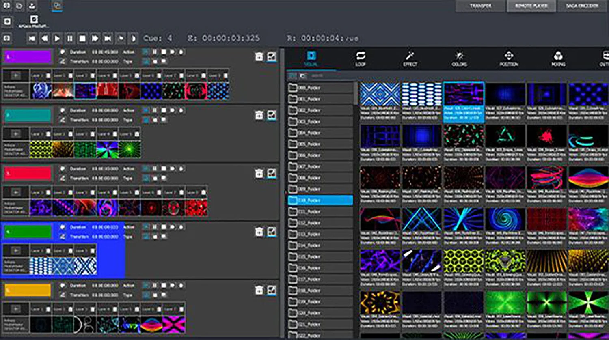Start playback with the transport Play button
This screenshot has width=609, height=340.
[x=57, y=39]
